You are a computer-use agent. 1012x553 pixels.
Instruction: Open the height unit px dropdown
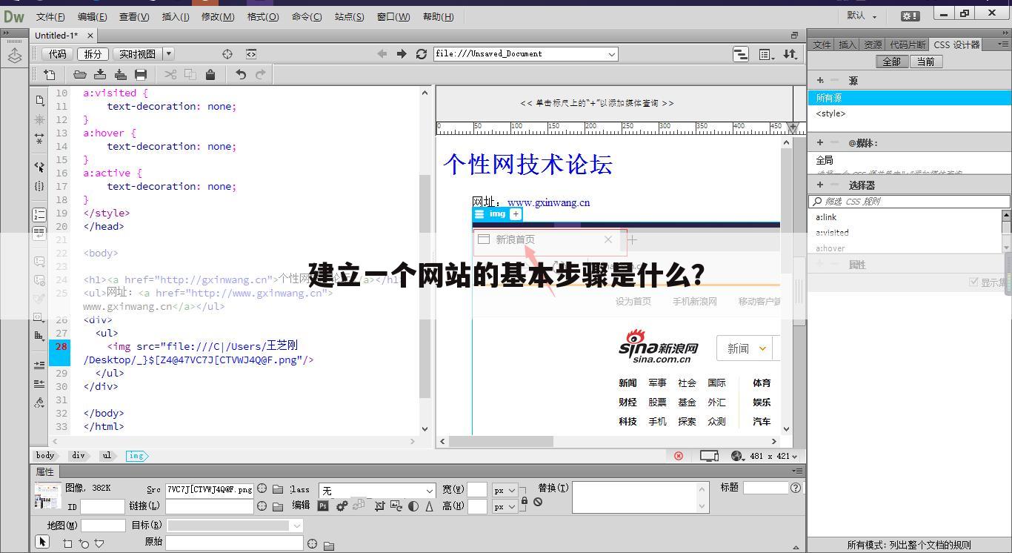pos(505,507)
